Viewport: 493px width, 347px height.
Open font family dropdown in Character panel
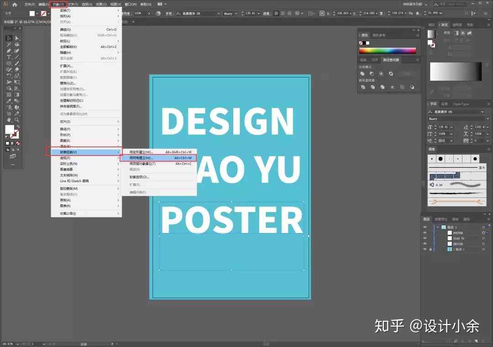coord(483,112)
